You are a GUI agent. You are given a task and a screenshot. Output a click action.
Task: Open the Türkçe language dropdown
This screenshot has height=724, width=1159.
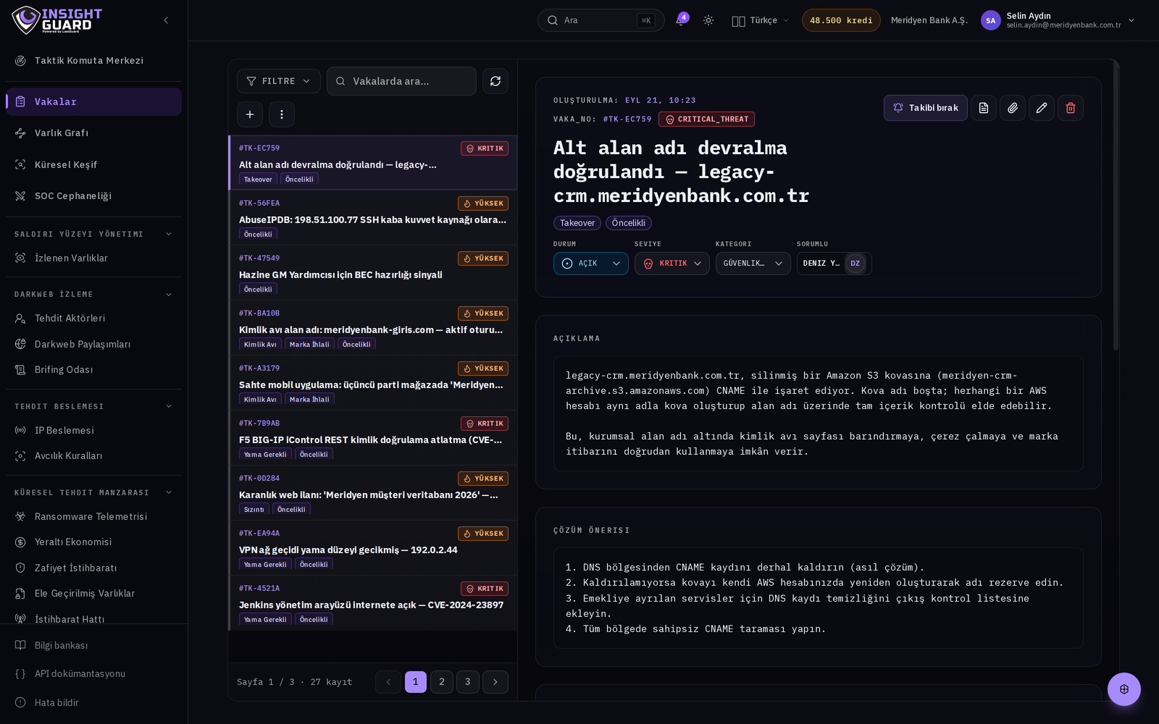pos(760,20)
